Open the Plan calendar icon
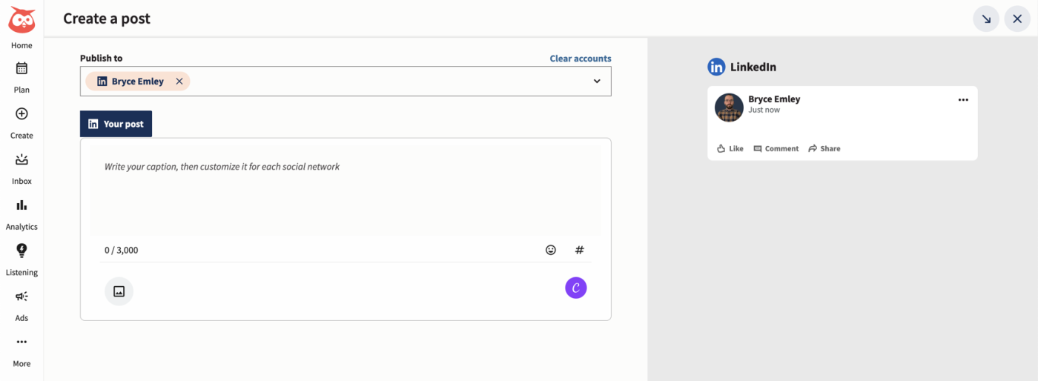The image size is (1038, 381). click(x=22, y=68)
